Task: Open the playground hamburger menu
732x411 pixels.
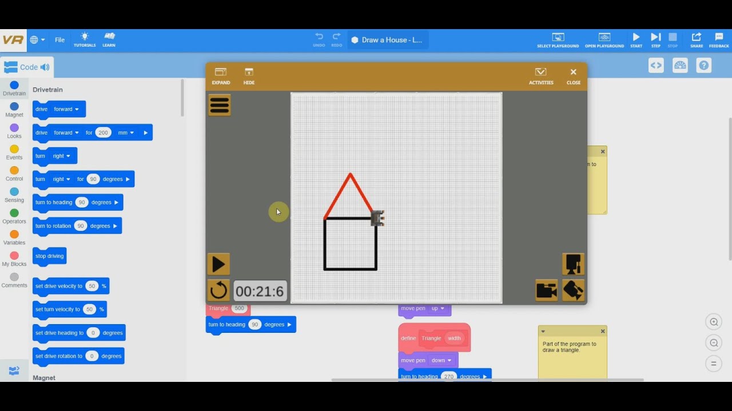Action: (x=220, y=105)
